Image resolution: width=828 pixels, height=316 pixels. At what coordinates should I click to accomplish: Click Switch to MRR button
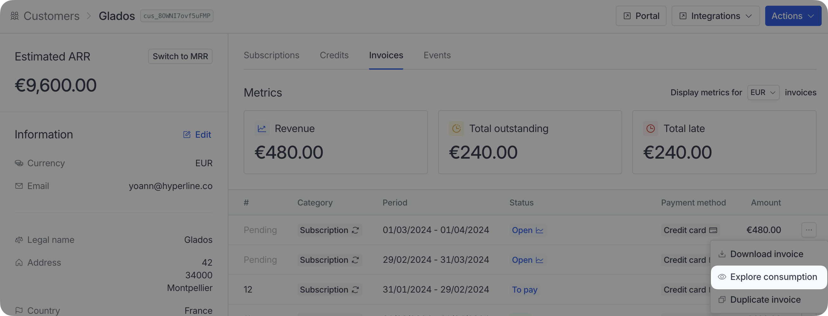(180, 56)
